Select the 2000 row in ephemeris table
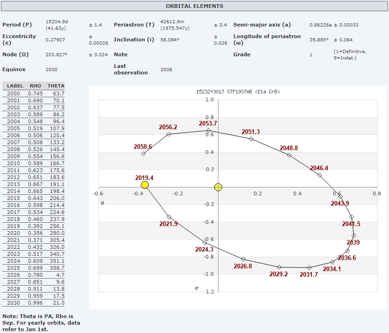This screenshot has width=389, height=333. (33, 93)
